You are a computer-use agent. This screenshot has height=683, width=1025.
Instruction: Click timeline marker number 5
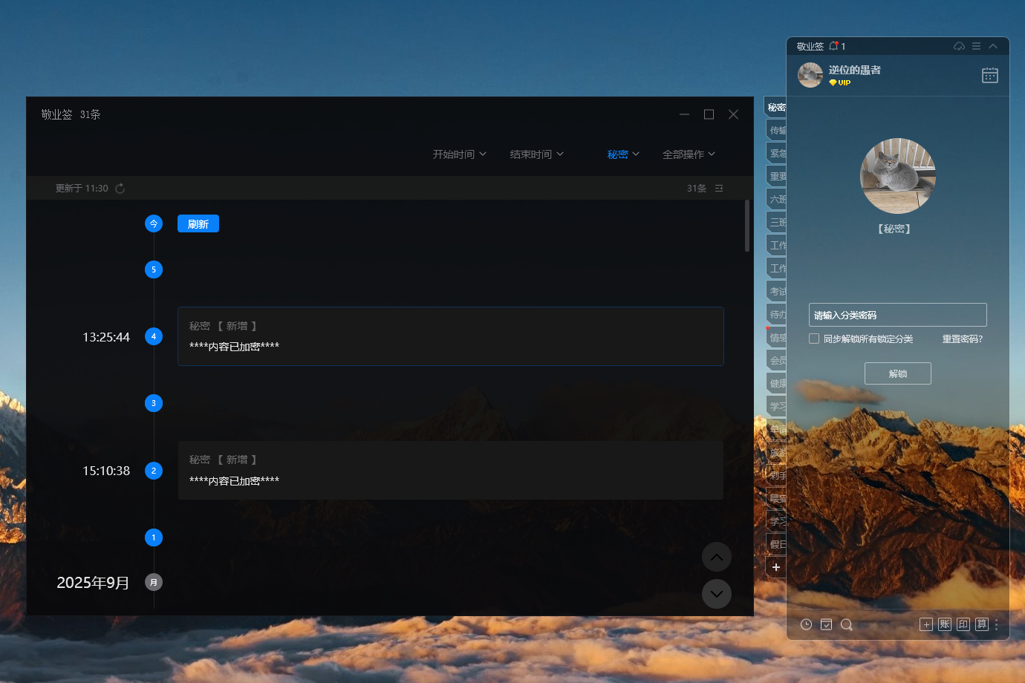(154, 269)
